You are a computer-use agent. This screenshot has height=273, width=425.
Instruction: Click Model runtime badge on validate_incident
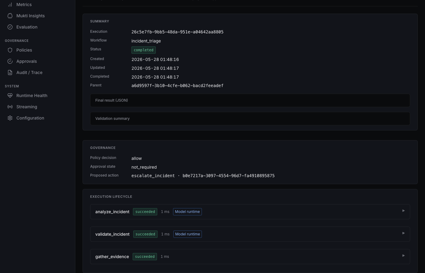coord(188,234)
